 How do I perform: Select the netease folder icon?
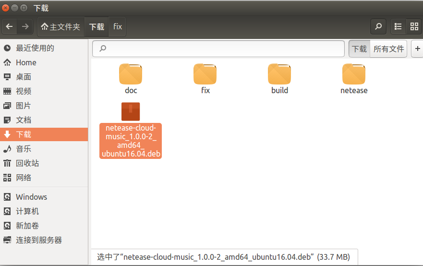point(354,74)
